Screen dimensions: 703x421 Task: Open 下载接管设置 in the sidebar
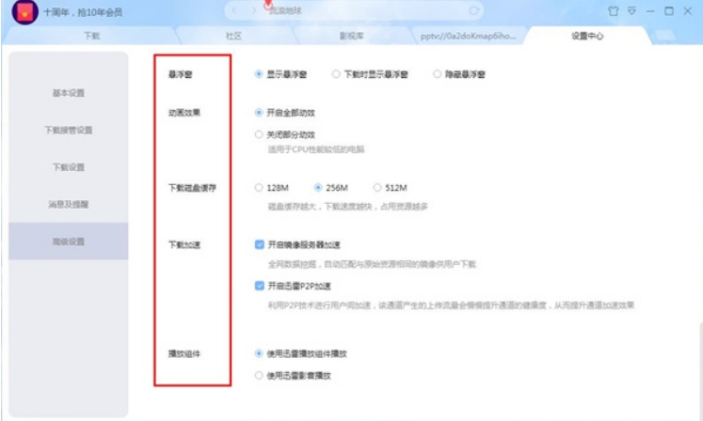[69, 131]
